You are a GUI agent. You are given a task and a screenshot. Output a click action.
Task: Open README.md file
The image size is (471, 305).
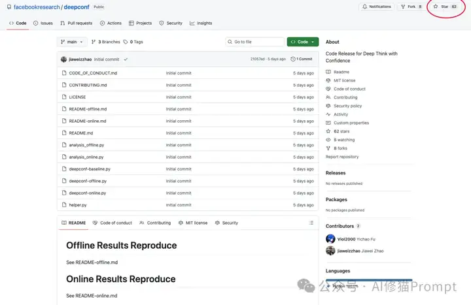click(81, 133)
